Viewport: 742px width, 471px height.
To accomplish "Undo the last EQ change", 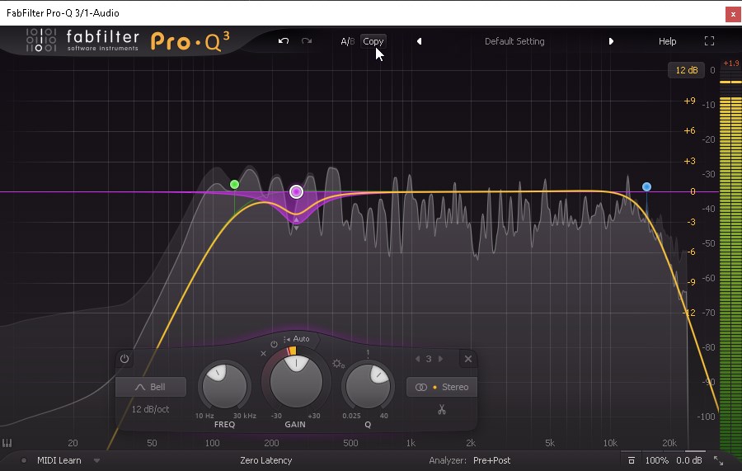I will [284, 41].
